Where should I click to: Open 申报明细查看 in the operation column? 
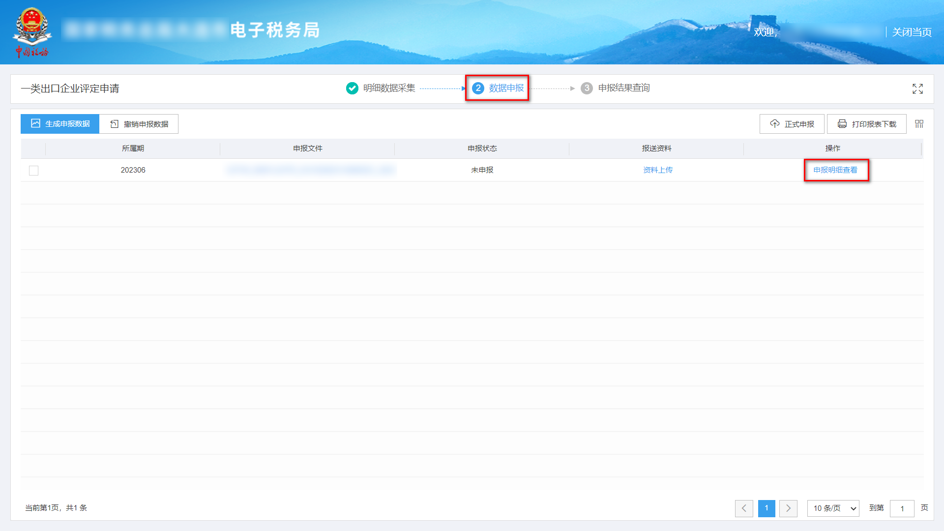pyautogui.click(x=835, y=170)
